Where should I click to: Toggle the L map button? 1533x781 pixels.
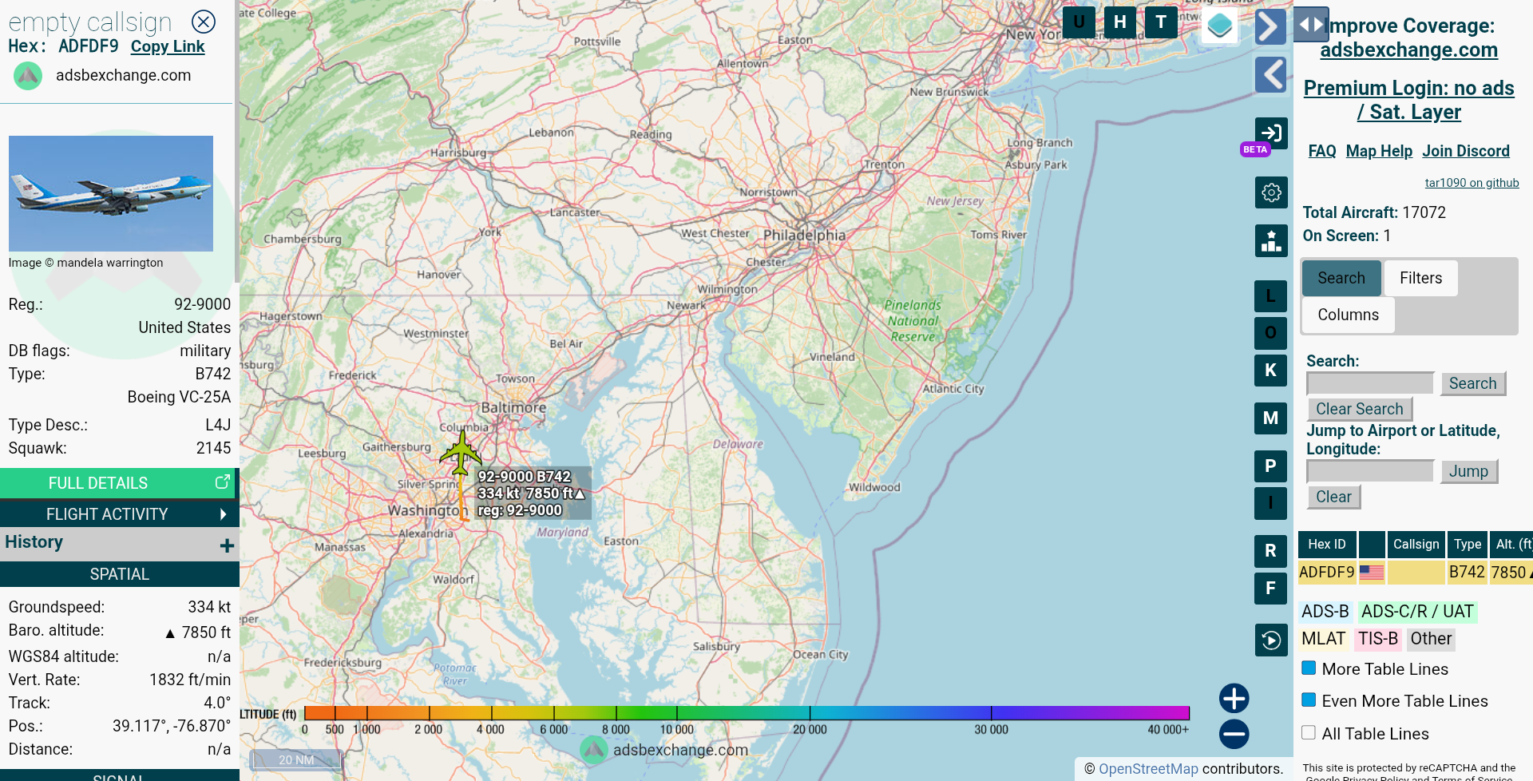pyautogui.click(x=1270, y=296)
